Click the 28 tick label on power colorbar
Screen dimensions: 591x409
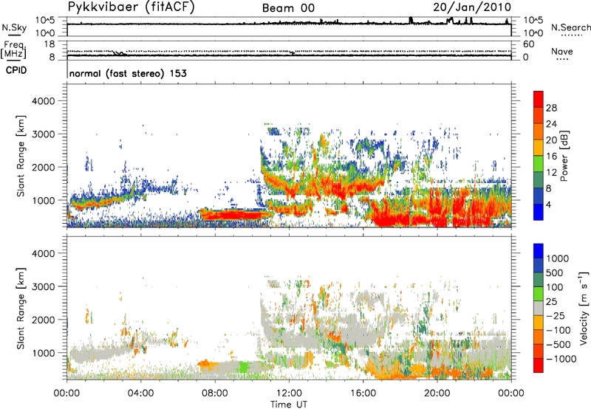pyautogui.click(x=551, y=108)
